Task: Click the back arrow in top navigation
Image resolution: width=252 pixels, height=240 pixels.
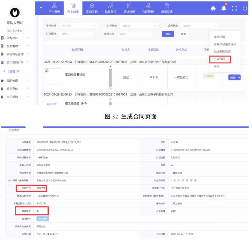Action: tap(41, 8)
